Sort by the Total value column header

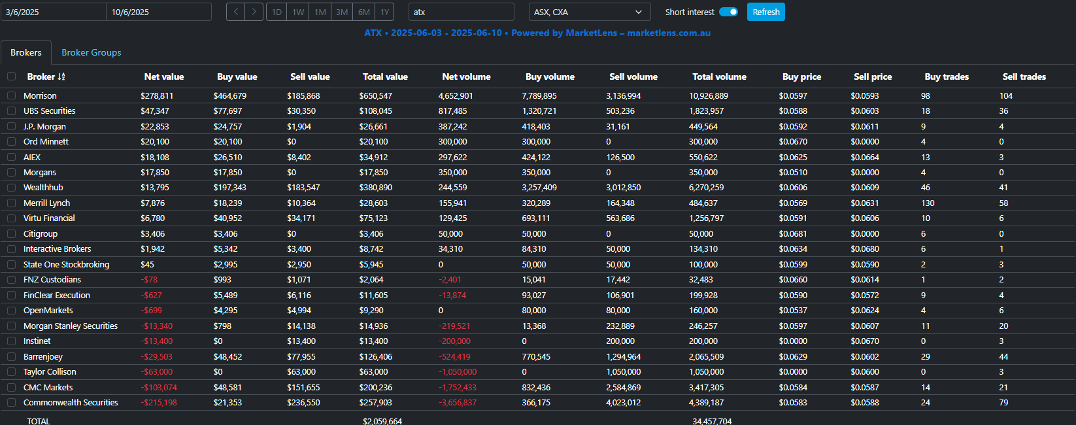tap(385, 76)
